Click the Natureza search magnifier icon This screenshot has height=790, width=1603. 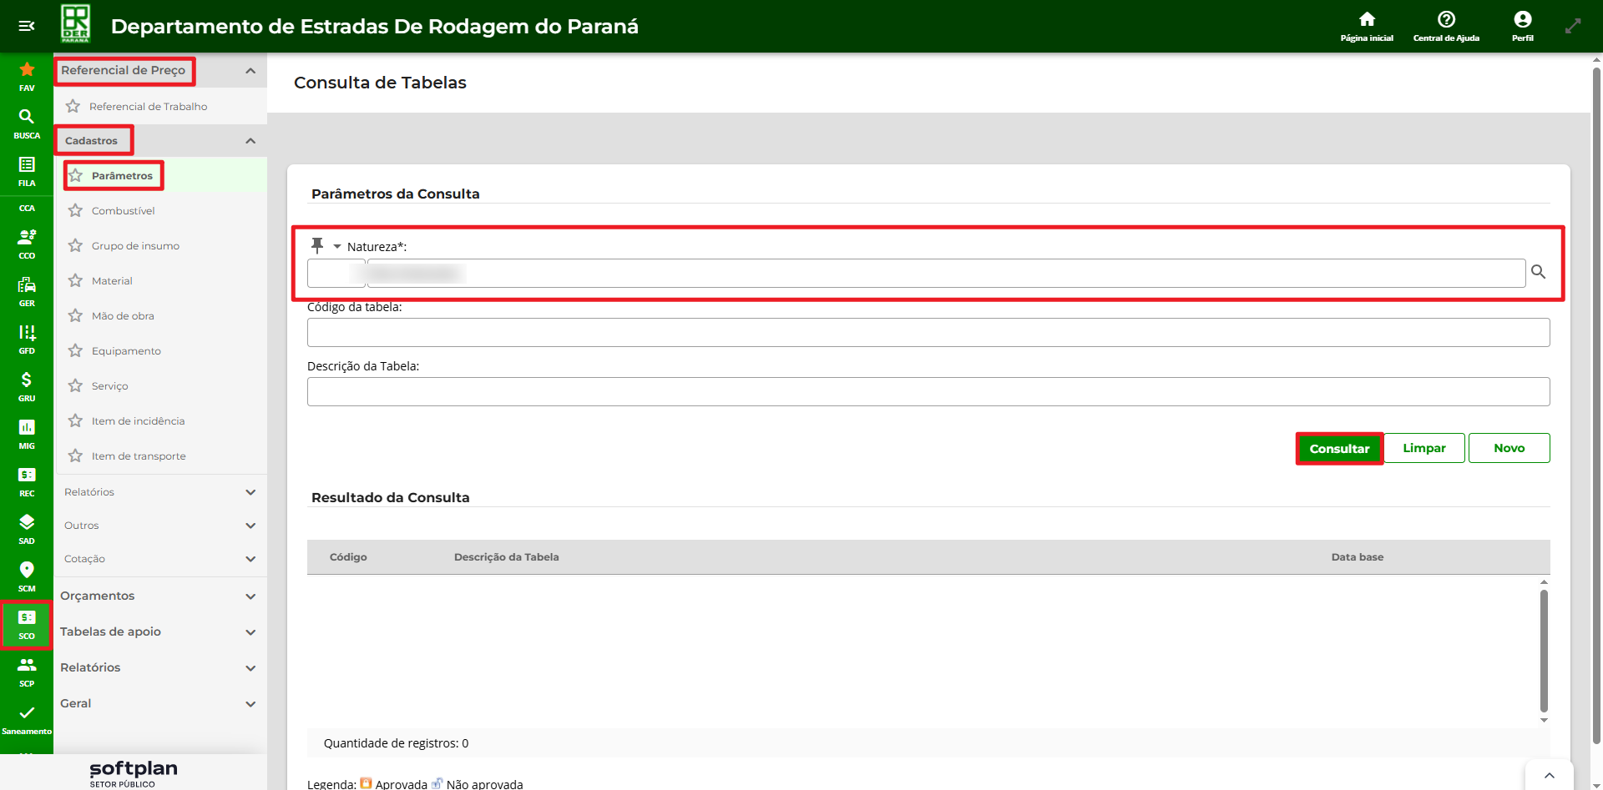tap(1538, 272)
